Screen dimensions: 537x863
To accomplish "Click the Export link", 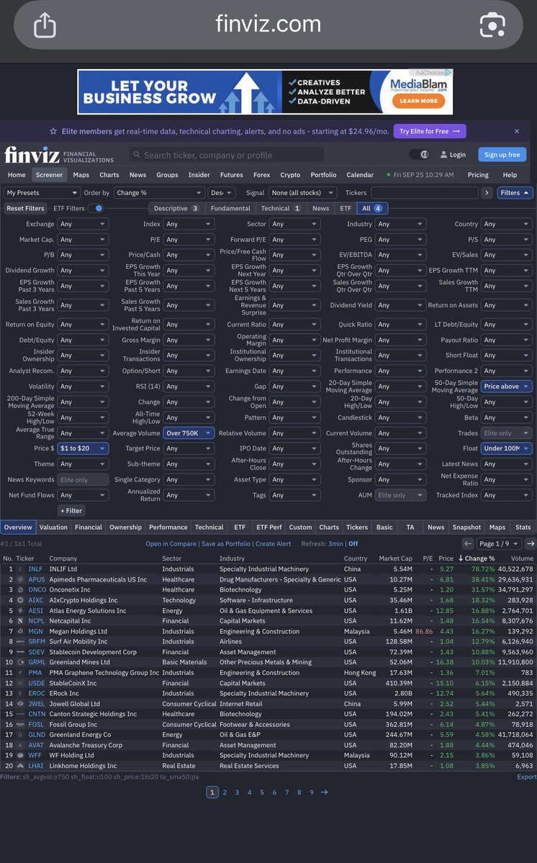I will point(526,777).
